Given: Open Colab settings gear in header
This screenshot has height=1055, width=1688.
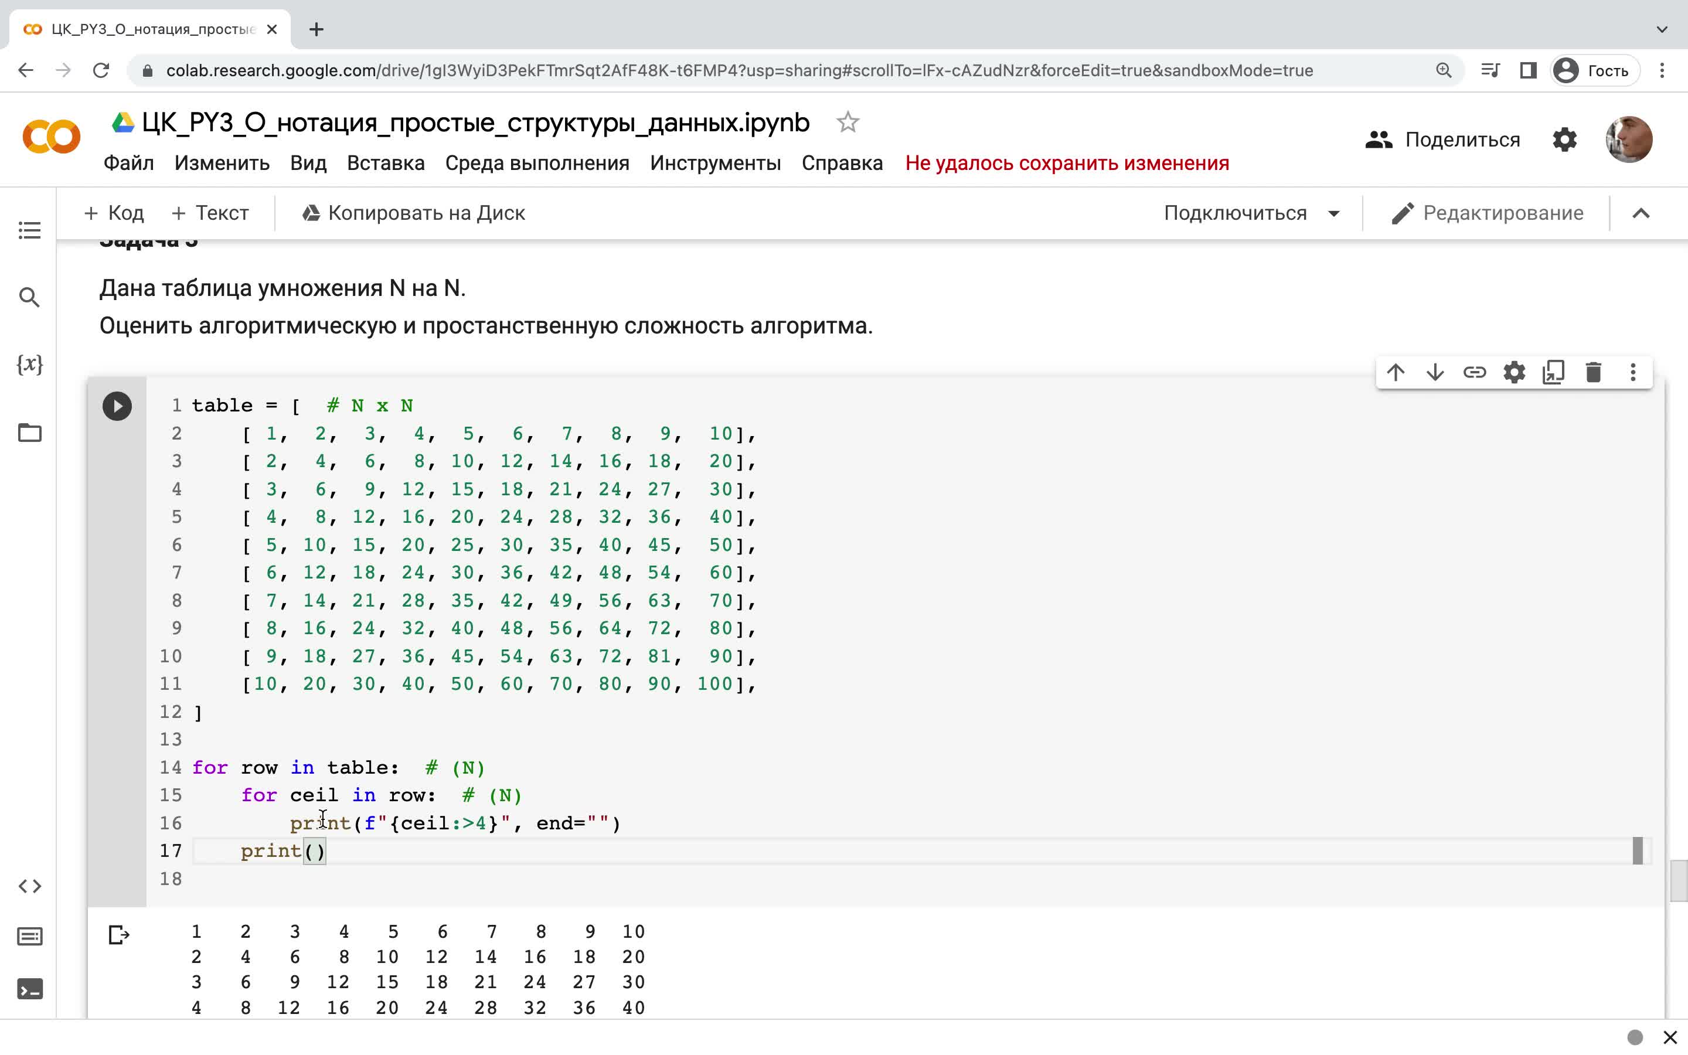Looking at the screenshot, I should tap(1564, 139).
